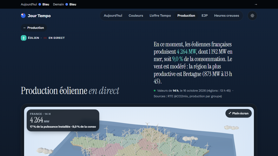Image resolution: width=278 pixels, height=156 pixels.
Task: Open the EJP nav tab
Action: tap(205, 16)
